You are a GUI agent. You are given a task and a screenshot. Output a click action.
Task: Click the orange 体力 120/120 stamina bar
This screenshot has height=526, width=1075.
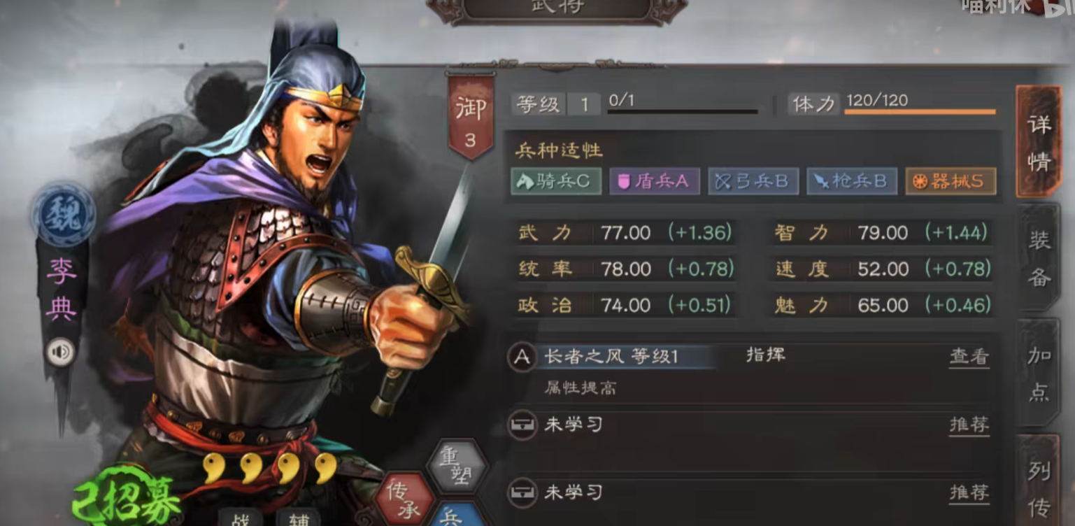tap(920, 111)
